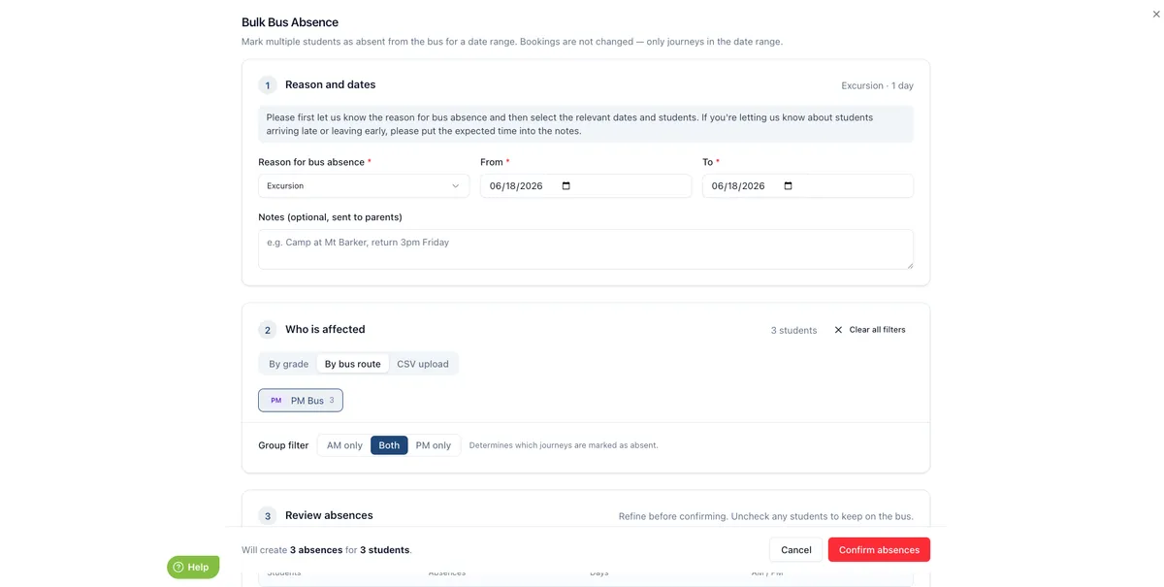Click the 'Who is affected' heading
The height and width of the screenshot is (587, 1164).
[325, 329]
